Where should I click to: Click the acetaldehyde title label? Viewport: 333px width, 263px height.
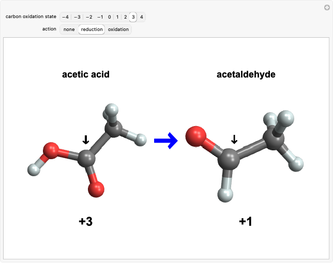coord(246,74)
